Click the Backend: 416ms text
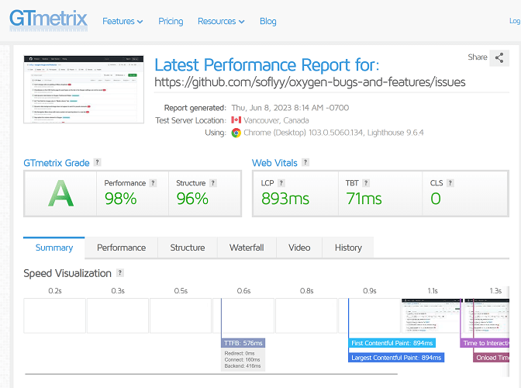The width and height of the screenshot is (521, 388). tap(243, 365)
